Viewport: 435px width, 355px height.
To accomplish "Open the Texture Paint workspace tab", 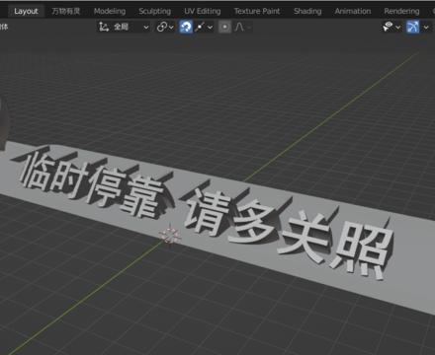I will (257, 11).
